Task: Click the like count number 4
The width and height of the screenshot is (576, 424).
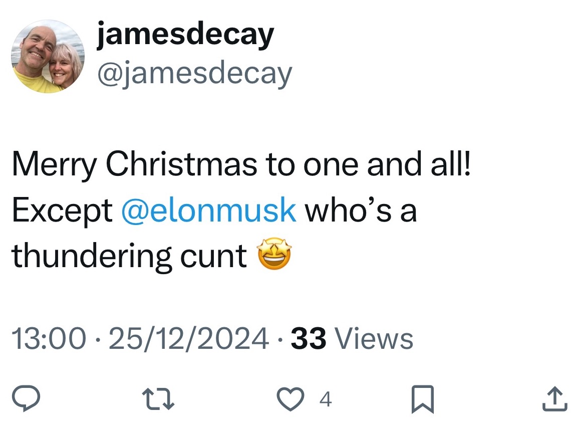Action: [x=325, y=400]
